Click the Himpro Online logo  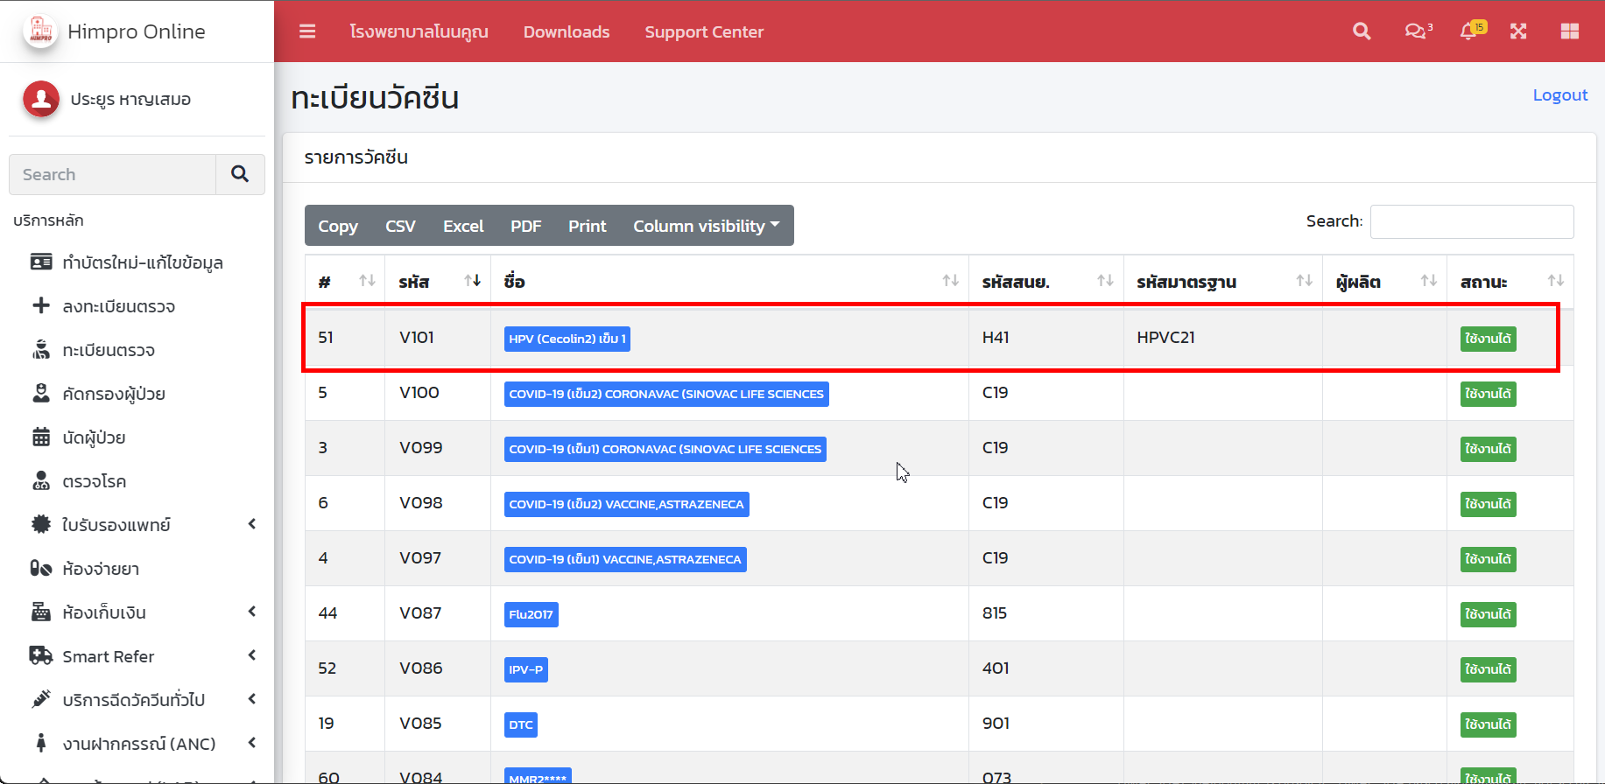pyautogui.click(x=40, y=31)
